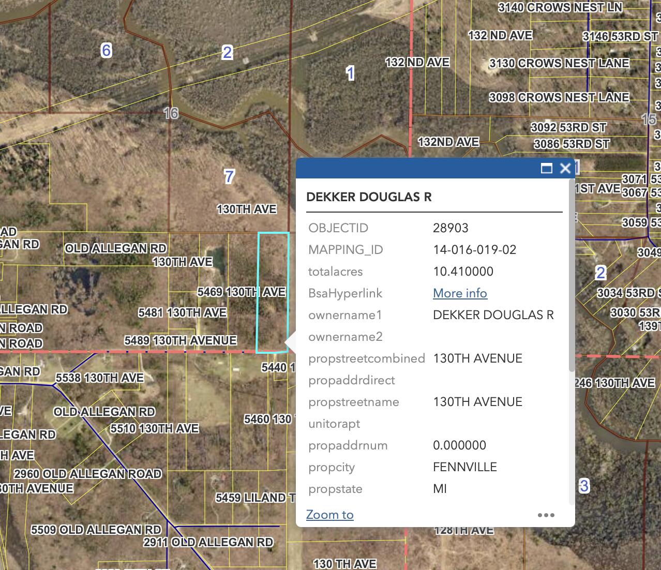The height and width of the screenshot is (570, 661).
Task: Maximize the parcel info popup
Action: pyautogui.click(x=546, y=168)
